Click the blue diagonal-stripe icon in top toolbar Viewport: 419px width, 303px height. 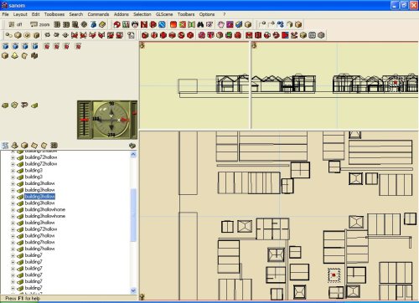click(162, 24)
